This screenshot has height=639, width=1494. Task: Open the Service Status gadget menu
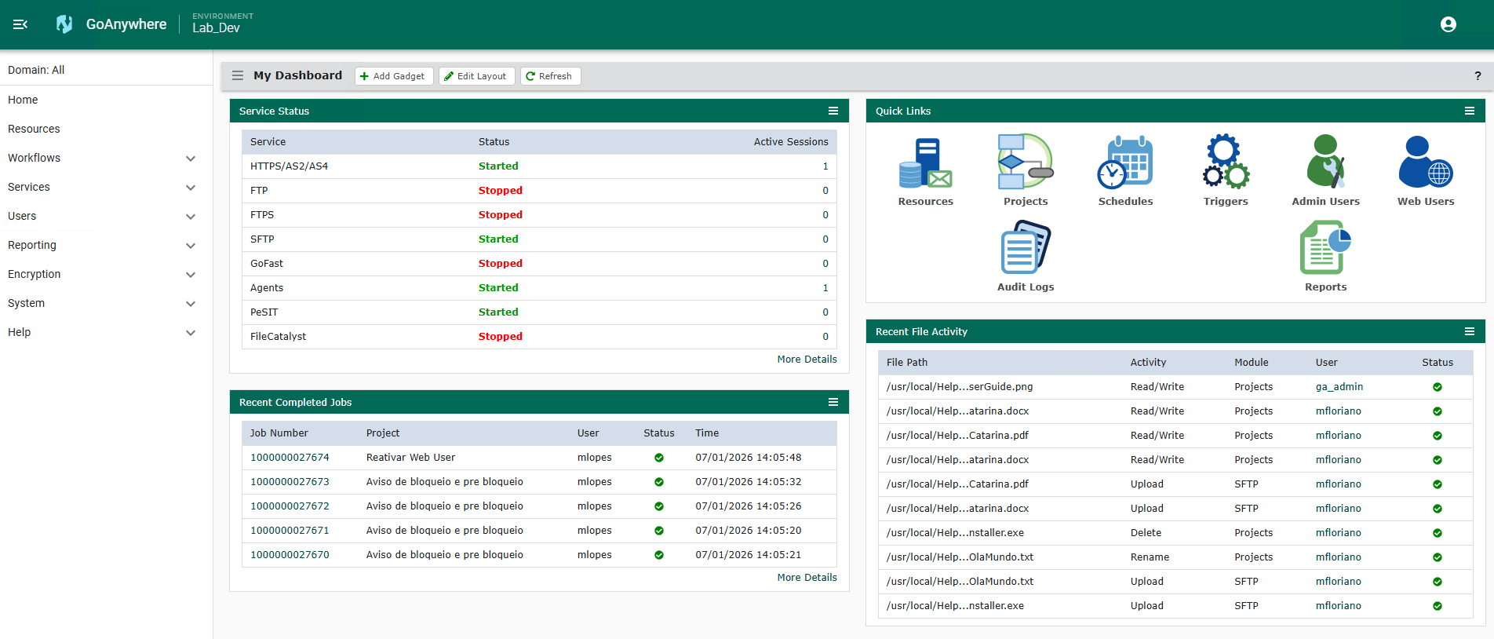click(833, 111)
